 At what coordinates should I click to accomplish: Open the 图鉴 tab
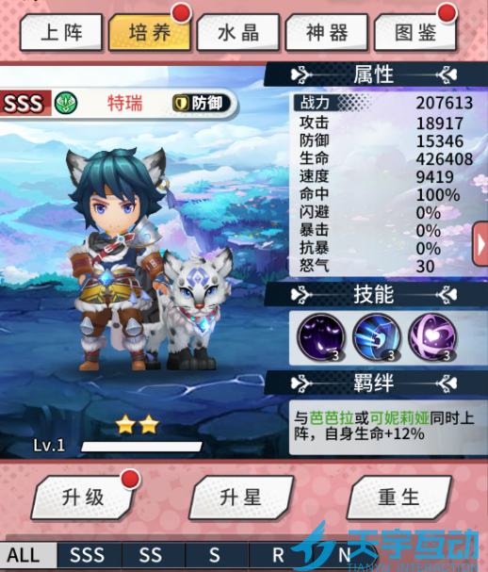415,32
